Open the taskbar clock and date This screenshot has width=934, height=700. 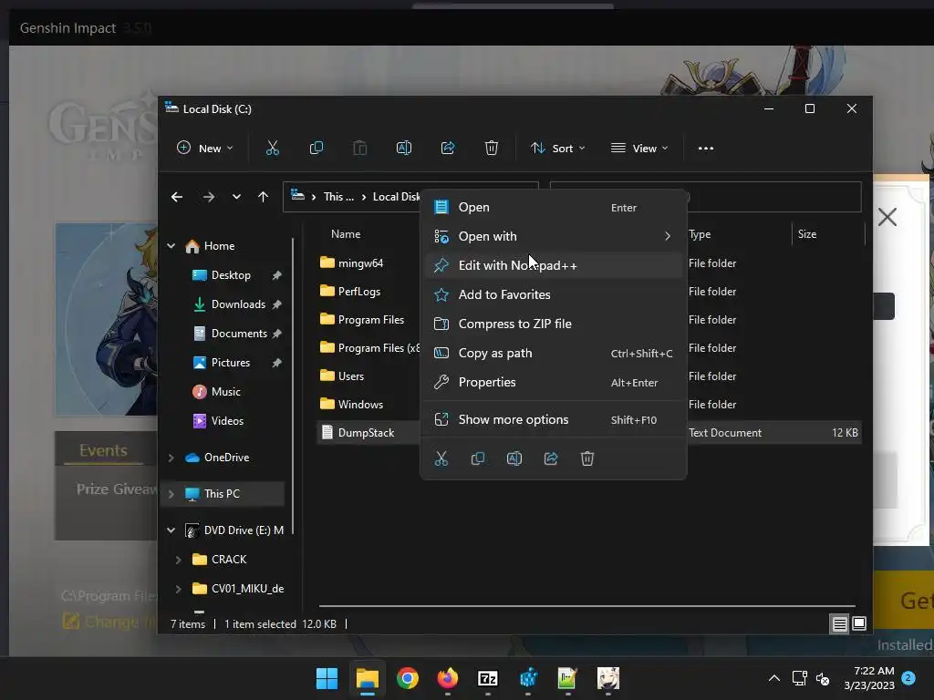(869, 678)
